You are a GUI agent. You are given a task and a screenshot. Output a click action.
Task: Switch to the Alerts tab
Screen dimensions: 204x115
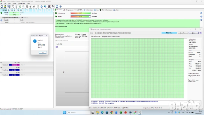click(x=116, y=10)
